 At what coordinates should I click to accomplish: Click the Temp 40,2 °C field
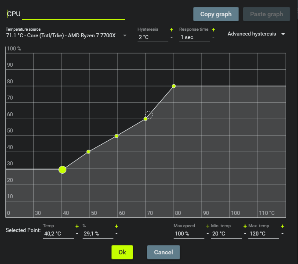click(58, 234)
